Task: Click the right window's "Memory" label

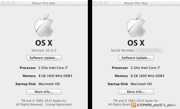Action: 121,76
